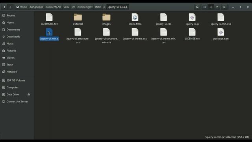Image resolution: width=252 pixels, height=142 pixels.
Task: Open Home in the sidebar
Action: point(17,22)
